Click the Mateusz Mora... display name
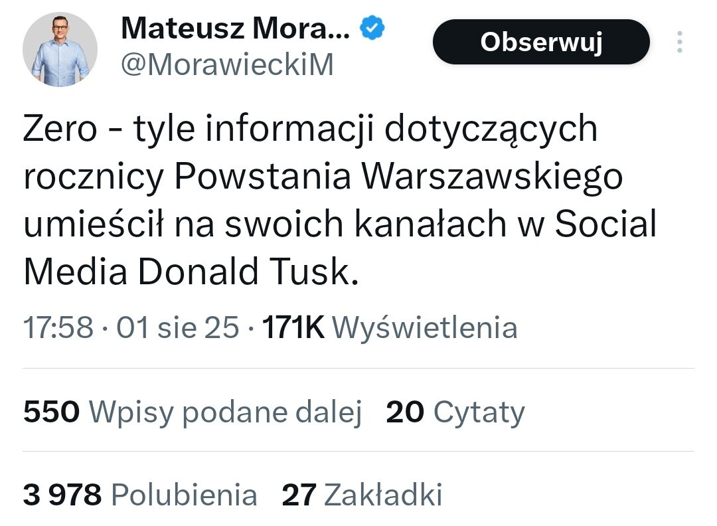This screenshot has height=526, width=717. click(x=235, y=28)
